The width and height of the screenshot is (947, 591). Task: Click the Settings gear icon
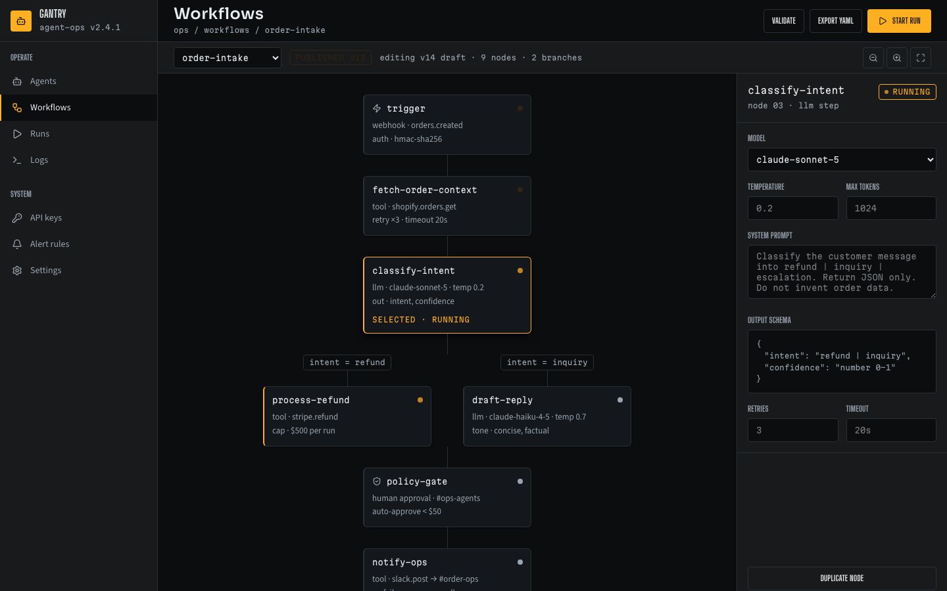pyautogui.click(x=17, y=271)
